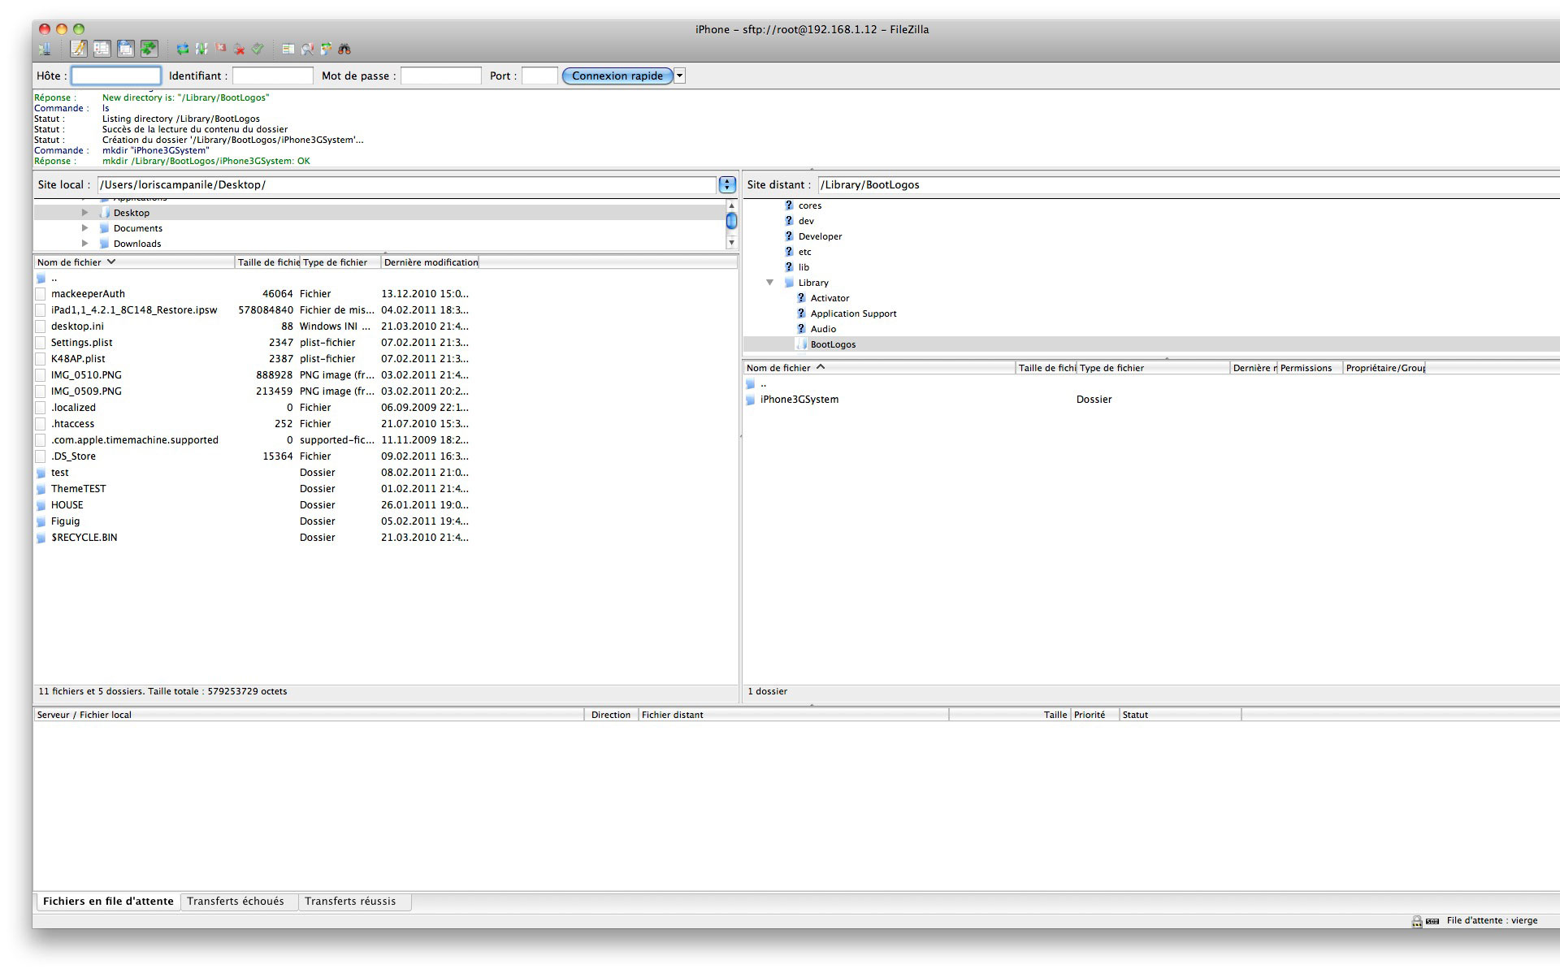Collapse the Library folder in remote tree
Viewport: 1560px width, 973px height.
[769, 283]
